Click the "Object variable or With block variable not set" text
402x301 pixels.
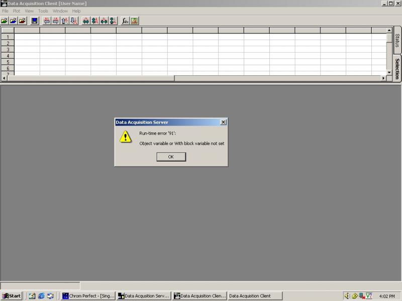point(182,143)
